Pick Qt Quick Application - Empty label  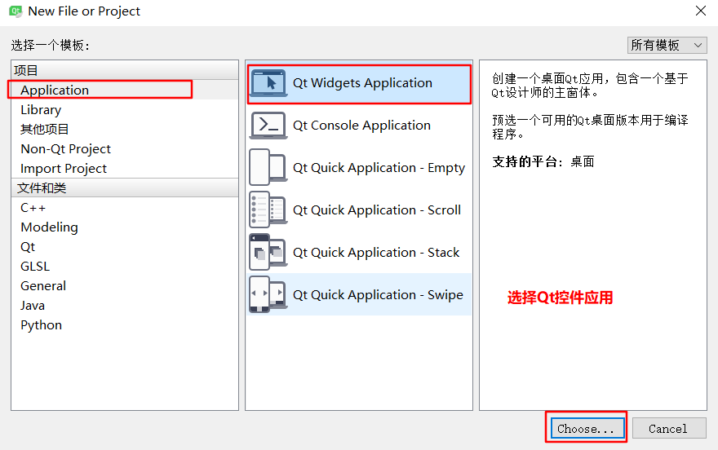379,168
